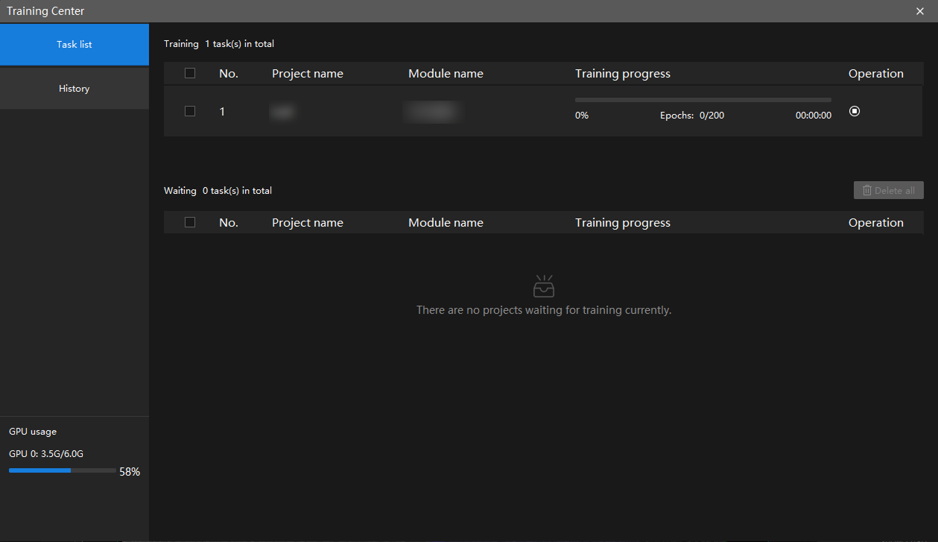Screen dimensions: 938x542
Task: Click the Delete all button
Action: (x=889, y=190)
